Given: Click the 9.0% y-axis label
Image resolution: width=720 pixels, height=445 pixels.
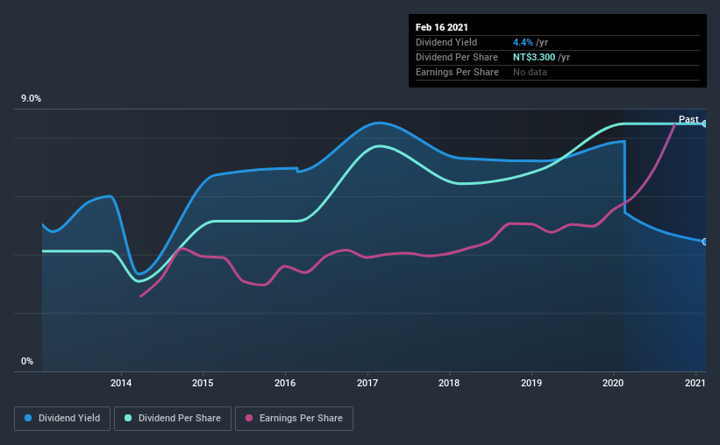Looking at the screenshot, I should (x=31, y=99).
